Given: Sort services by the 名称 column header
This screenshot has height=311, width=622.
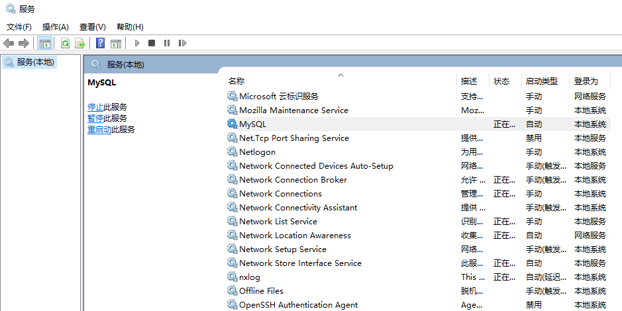Looking at the screenshot, I should pos(236,81).
